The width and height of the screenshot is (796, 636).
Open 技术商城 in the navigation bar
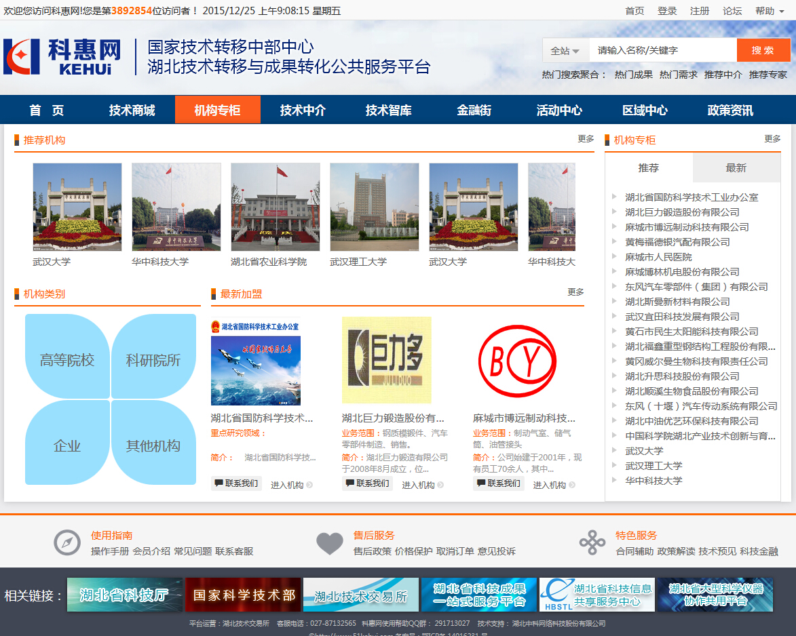point(132,110)
